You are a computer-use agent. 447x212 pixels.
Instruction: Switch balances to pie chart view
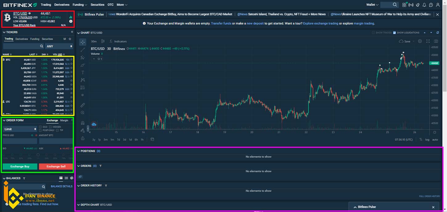pos(72,178)
